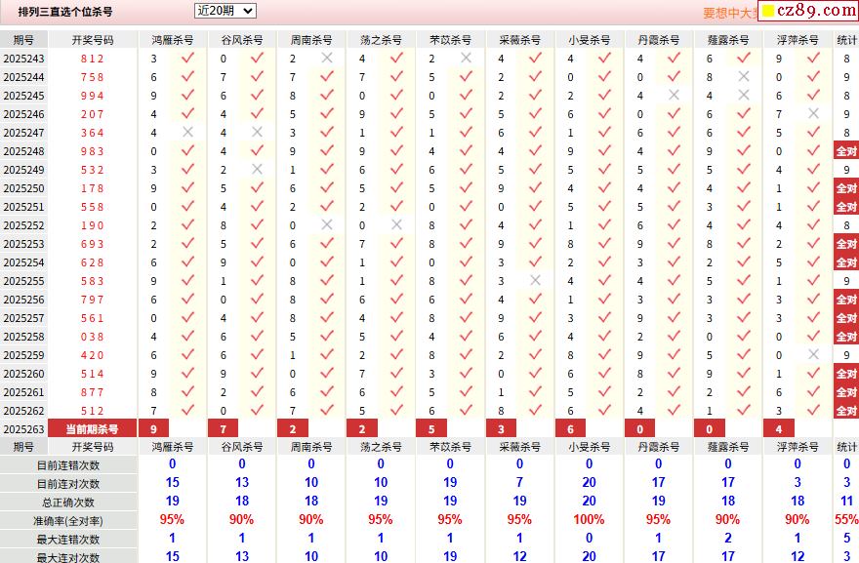
Task: Open the 近20期 period dropdown
Action: [x=225, y=11]
